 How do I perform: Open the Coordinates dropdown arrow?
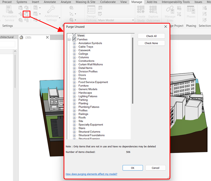click(75, 14)
